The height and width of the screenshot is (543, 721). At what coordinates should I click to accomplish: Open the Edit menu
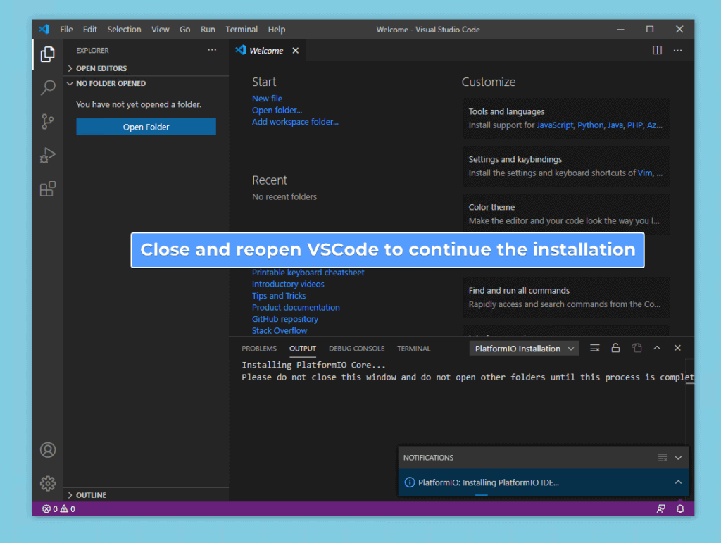click(89, 30)
